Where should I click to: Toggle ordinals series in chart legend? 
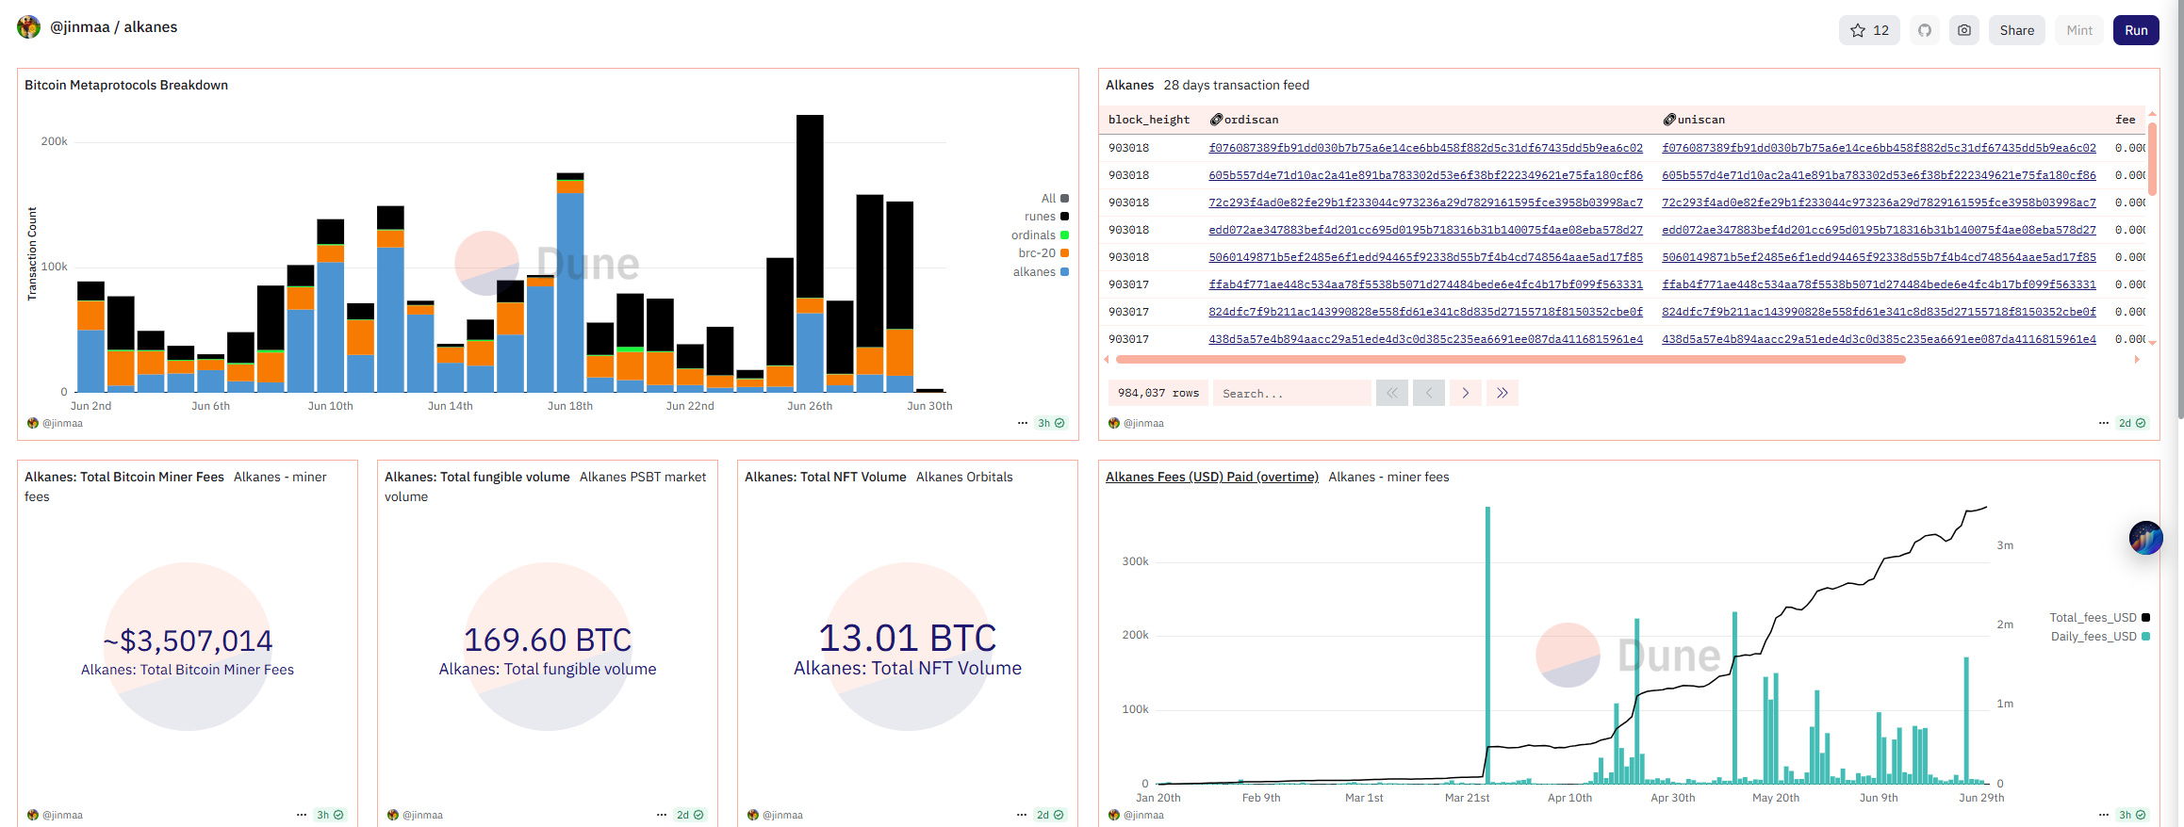pos(1040,235)
